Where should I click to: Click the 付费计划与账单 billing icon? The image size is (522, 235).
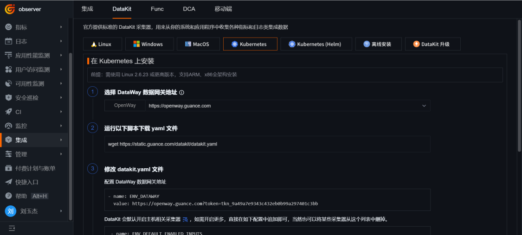click(9, 168)
